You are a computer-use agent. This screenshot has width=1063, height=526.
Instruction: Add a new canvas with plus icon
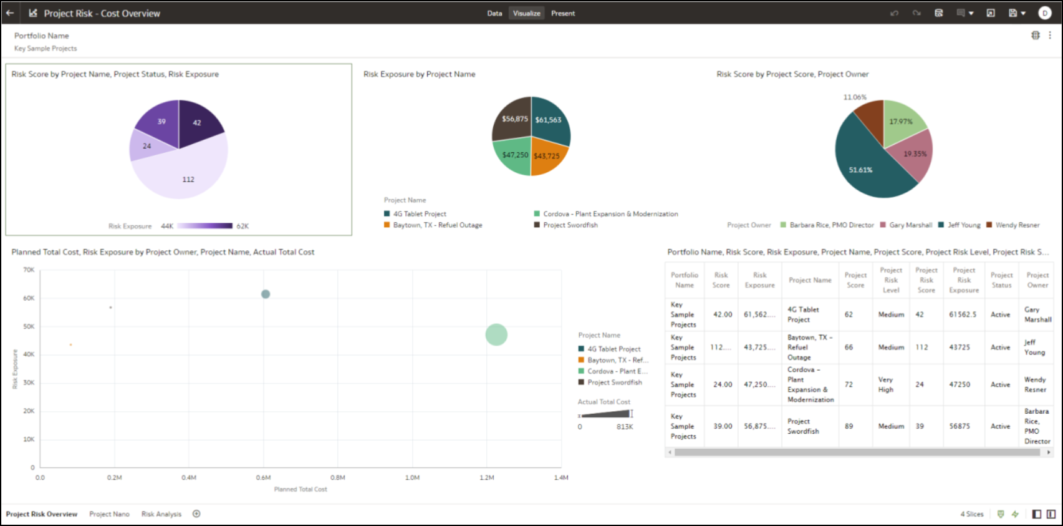[196, 514]
